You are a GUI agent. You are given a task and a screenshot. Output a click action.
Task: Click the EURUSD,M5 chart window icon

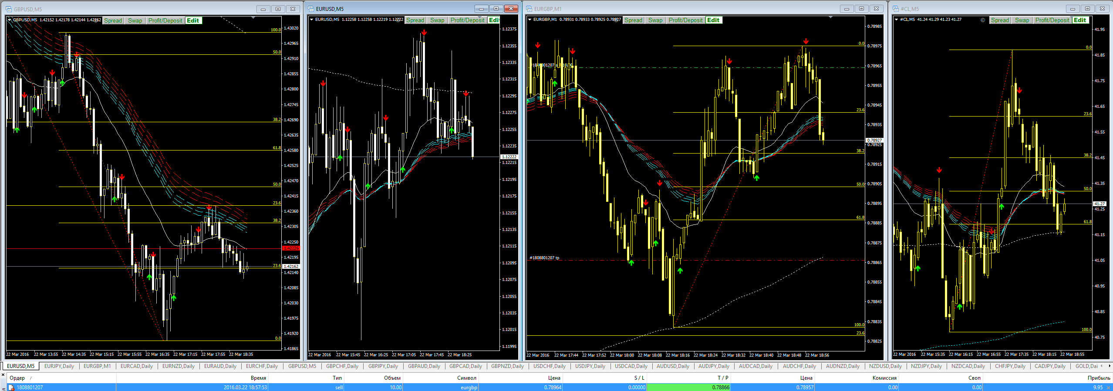coord(311,9)
